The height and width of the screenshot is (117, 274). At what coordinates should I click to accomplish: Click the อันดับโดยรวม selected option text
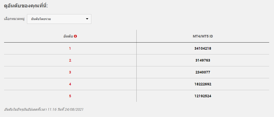point(41,19)
